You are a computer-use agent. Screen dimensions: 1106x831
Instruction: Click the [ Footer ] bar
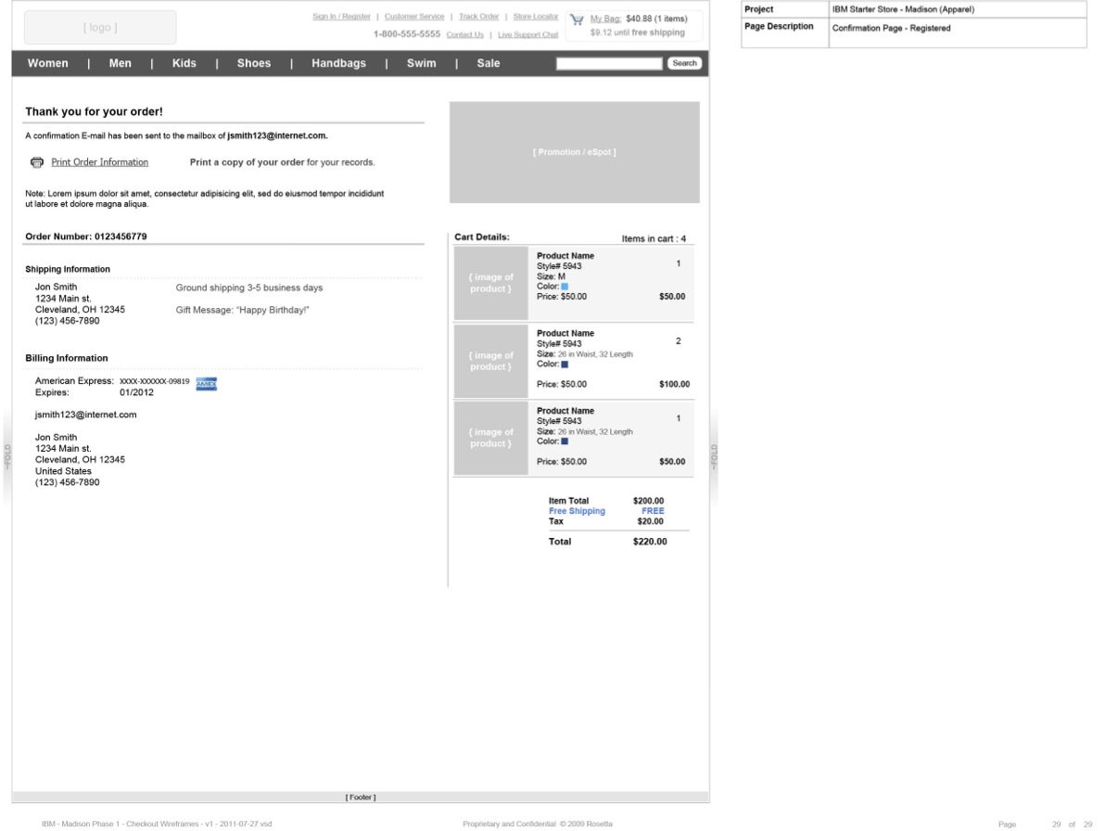pyautogui.click(x=361, y=797)
